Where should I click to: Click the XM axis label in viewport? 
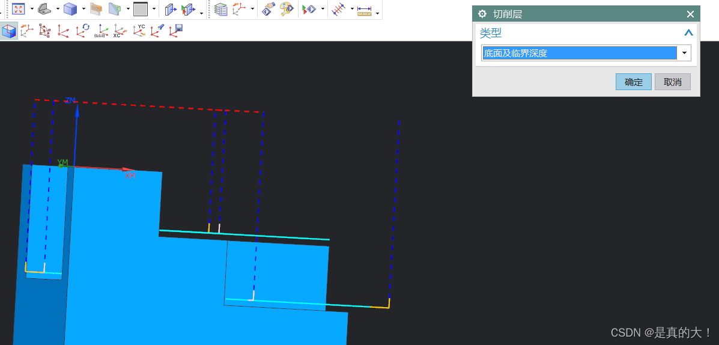(130, 176)
